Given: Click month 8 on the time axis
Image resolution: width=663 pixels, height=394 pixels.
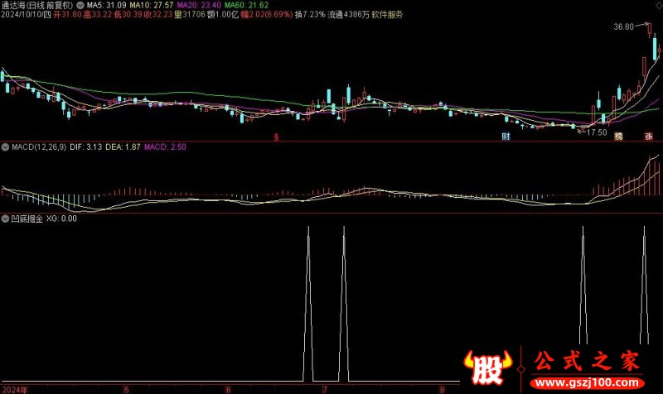Looking at the screenshot, I should (443, 389).
